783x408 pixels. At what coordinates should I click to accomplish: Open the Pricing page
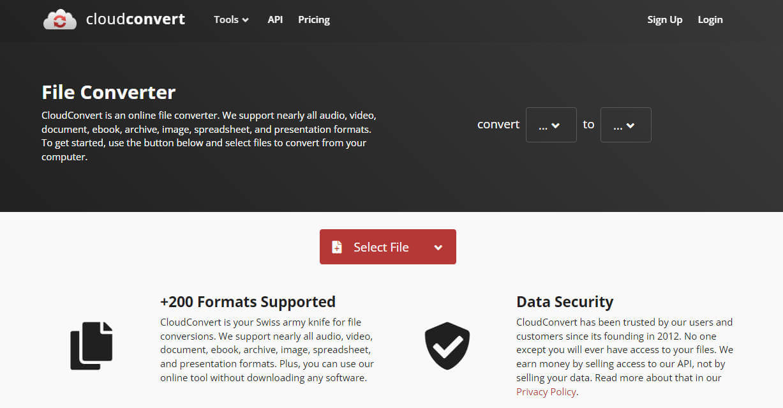pyautogui.click(x=314, y=20)
